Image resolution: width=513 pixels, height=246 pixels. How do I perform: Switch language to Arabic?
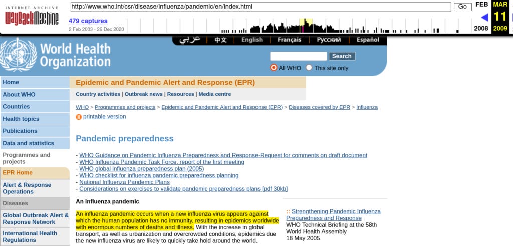click(189, 40)
